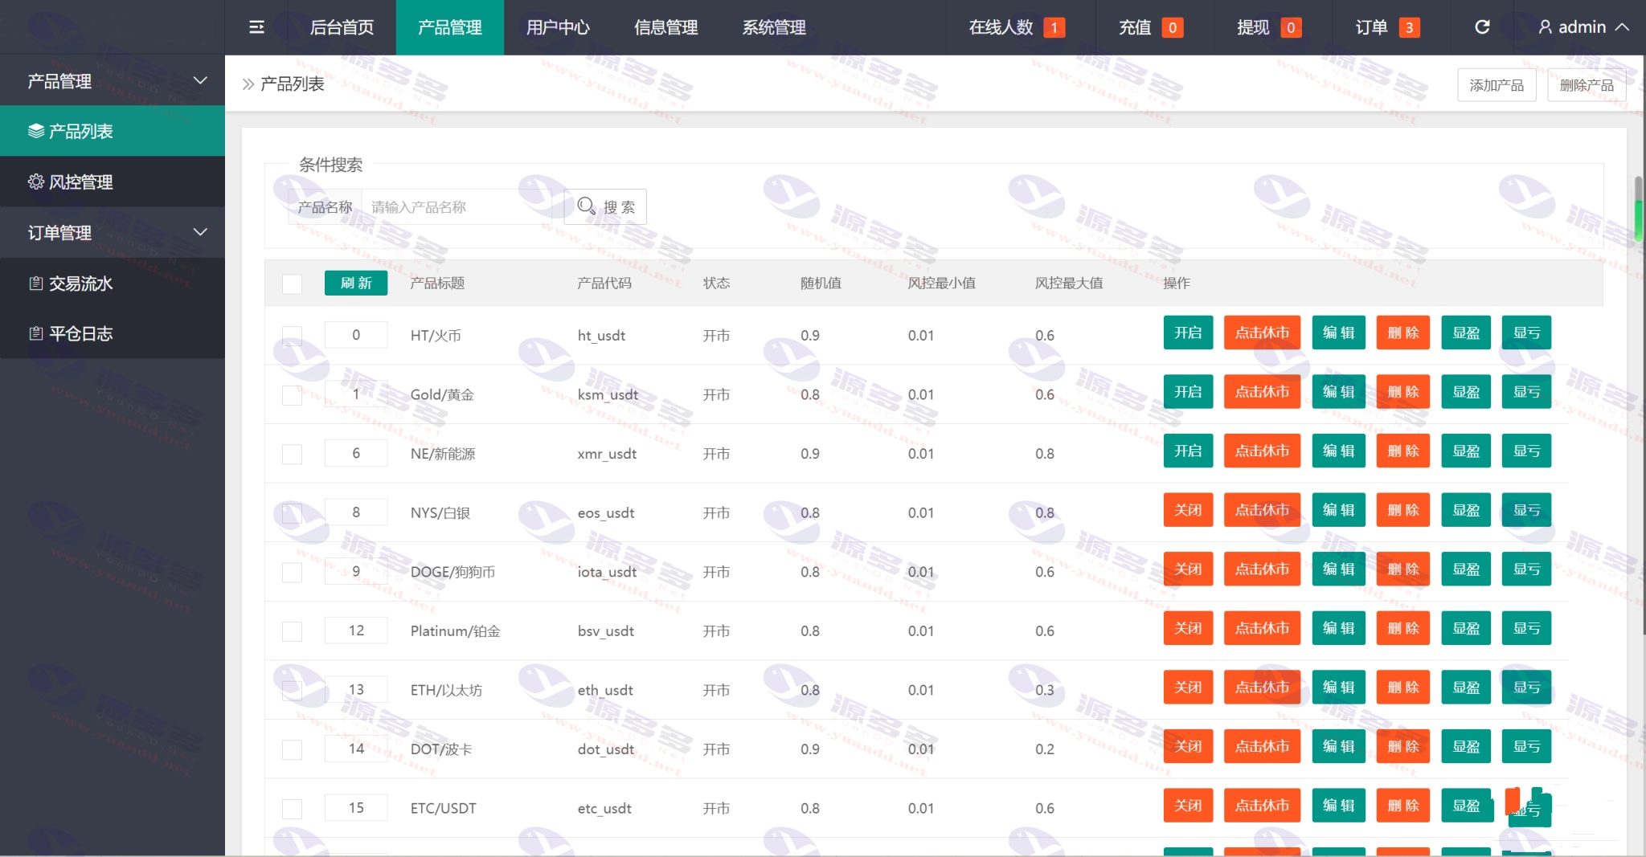Click the green 刷新 button

tap(356, 283)
